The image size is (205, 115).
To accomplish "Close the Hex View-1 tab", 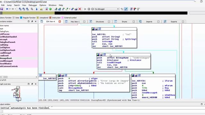I will coord(84,22).
